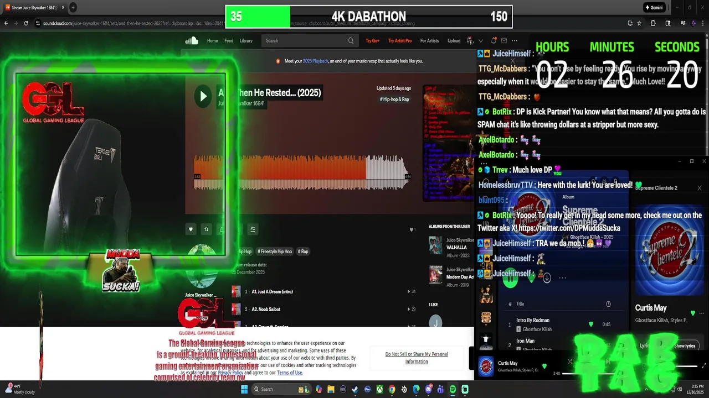Screen dimensions: 709x398
Task: Expand the profile dropdown chevron
Action: 481,40
